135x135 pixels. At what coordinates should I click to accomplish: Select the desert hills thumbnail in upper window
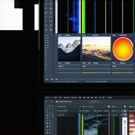(x=97, y=49)
